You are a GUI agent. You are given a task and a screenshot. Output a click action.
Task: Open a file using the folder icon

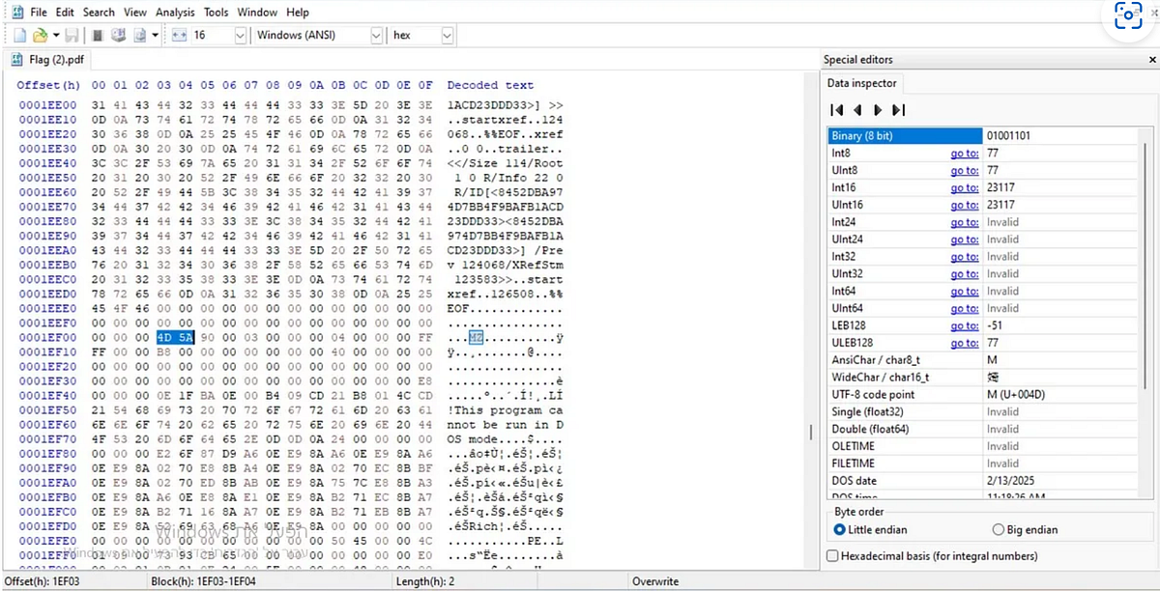tap(41, 34)
